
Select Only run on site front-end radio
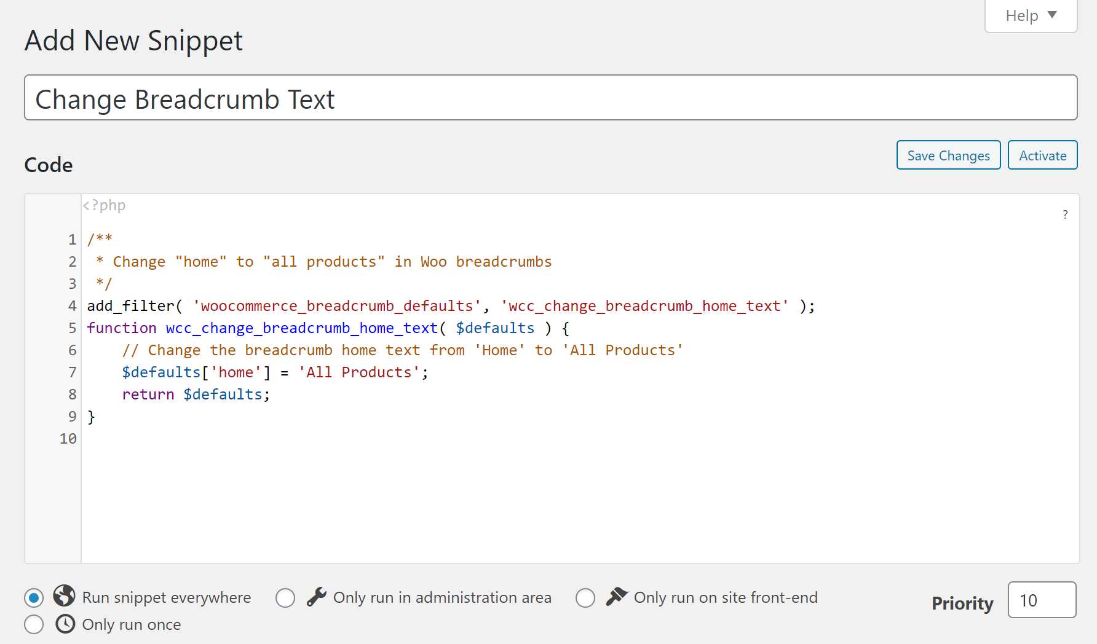pos(585,597)
